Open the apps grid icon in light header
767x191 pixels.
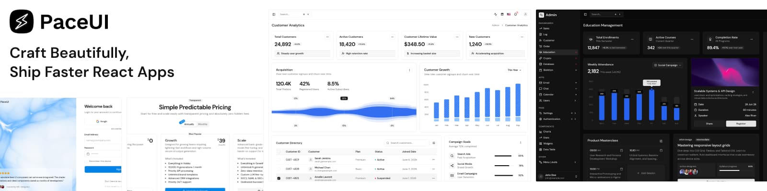tap(502, 14)
